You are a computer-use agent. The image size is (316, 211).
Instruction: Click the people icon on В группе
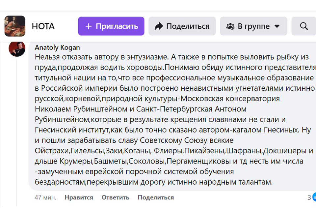[230, 26]
